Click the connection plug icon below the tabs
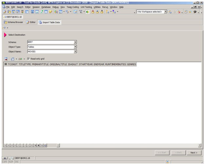The width and height of the screenshot is (205, 164). click(4, 28)
